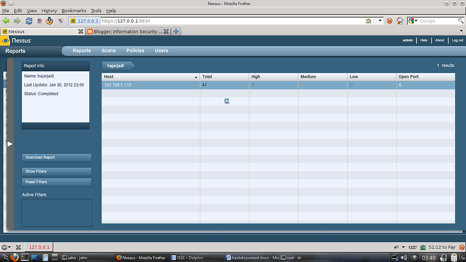Click the Nessus logo in the header

point(16,40)
